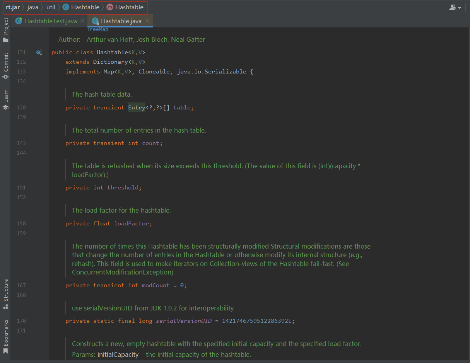This screenshot has height=363, width=470.
Task: Open the Commit tool window
Action: pos(5,66)
